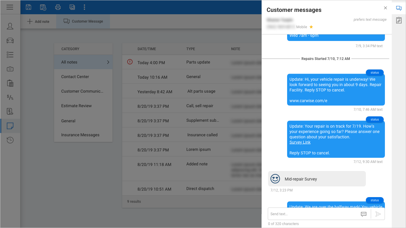Open the history clock sidebar icon
Screen dimensions: 406x228
(x=10, y=140)
